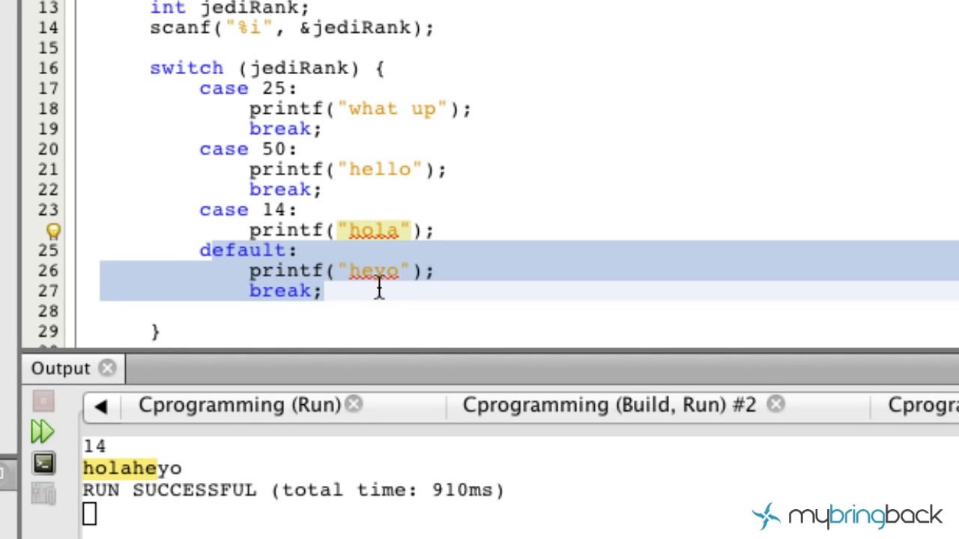Click the line 'case 50:'

pos(248,149)
